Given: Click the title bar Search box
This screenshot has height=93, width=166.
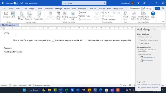Looking at the screenshot, I should [x=84, y=3].
